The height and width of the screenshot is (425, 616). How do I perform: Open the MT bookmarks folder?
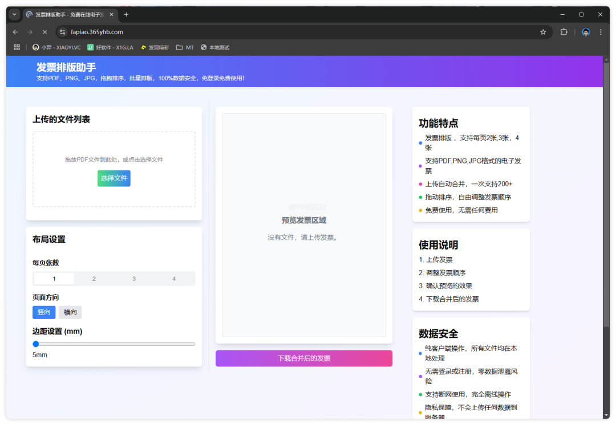185,47
